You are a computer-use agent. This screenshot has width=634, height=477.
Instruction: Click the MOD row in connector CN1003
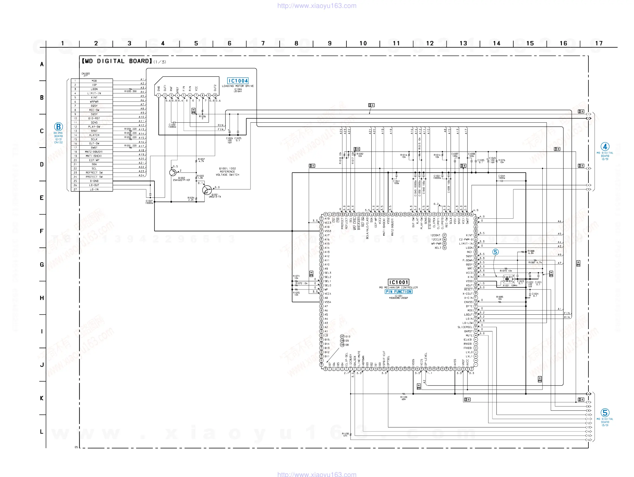[94, 81]
